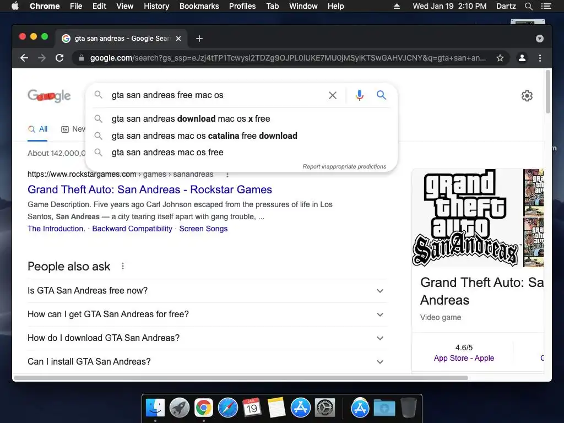Screen dimensions: 564x423
Task: Click the vertical page scrollbar
Action: 548,92
